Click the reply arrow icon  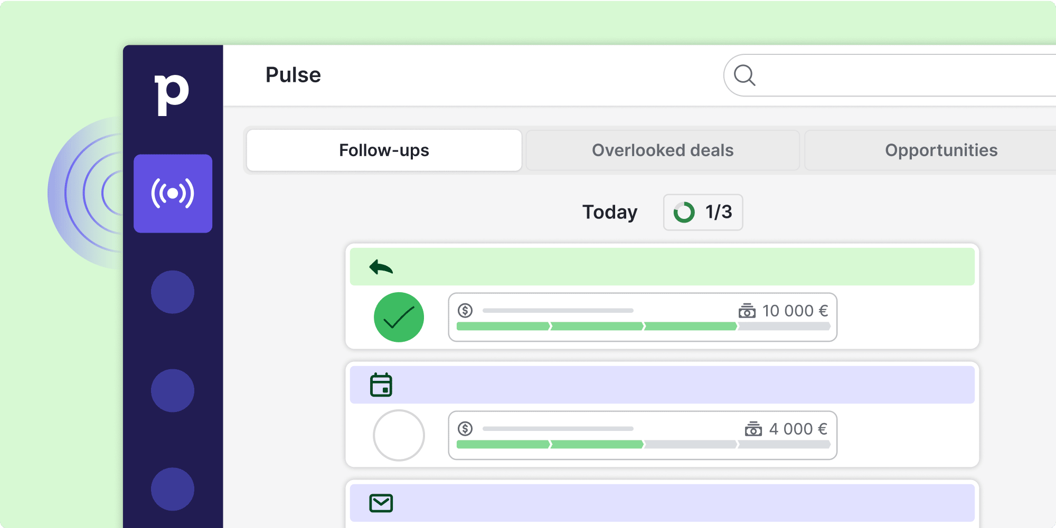click(381, 267)
